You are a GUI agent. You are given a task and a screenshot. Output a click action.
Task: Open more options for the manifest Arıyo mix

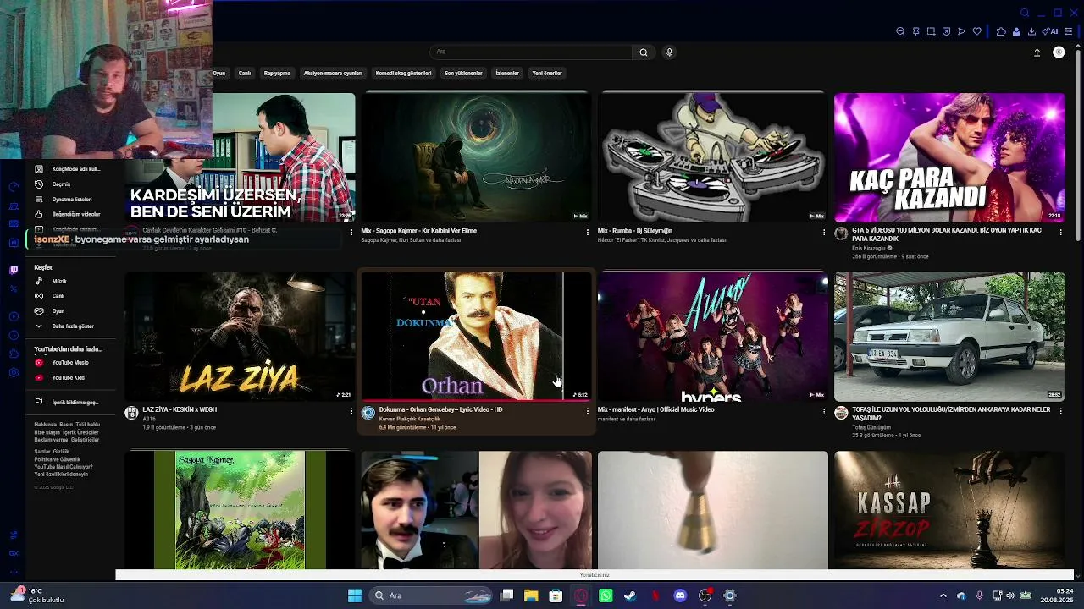coord(823,411)
